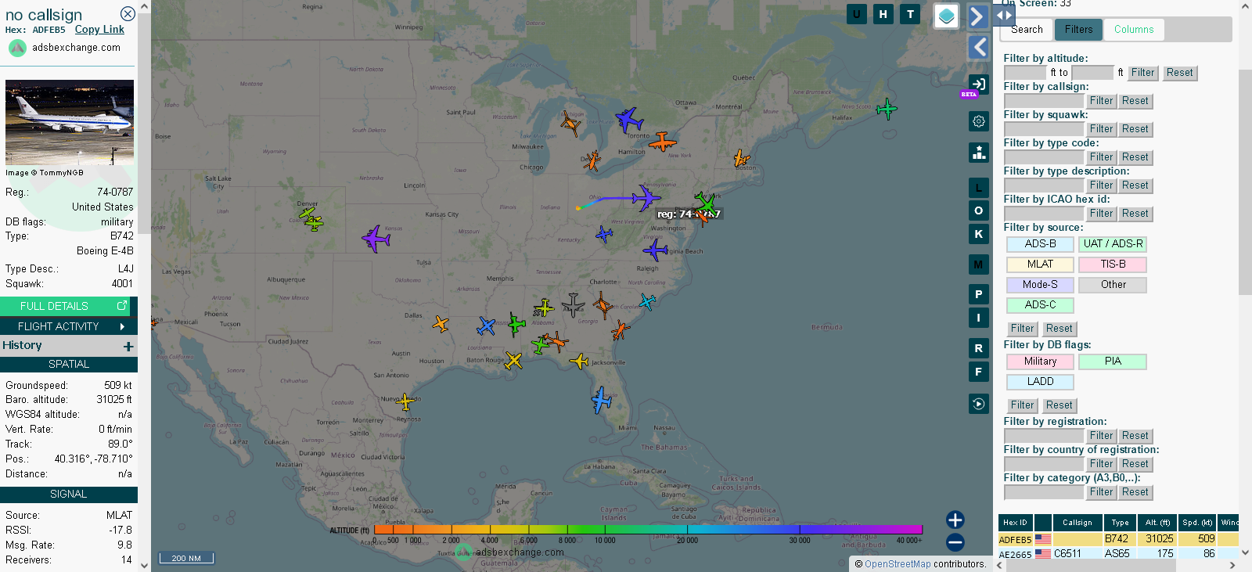Screen dimensions: 1252x572
Task: Click the Copy Link hyperlink
Action: (99, 30)
